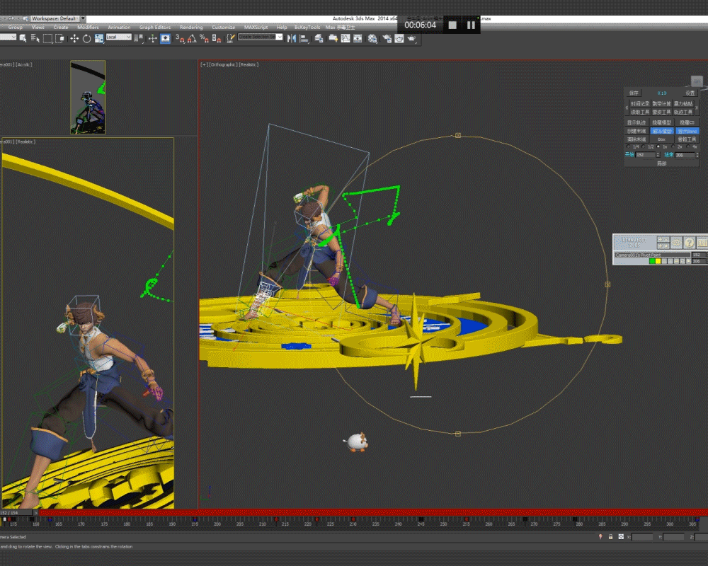Viewport: 708px width, 566px height.
Task: Click the Box button in tools panel
Action: click(661, 139)
